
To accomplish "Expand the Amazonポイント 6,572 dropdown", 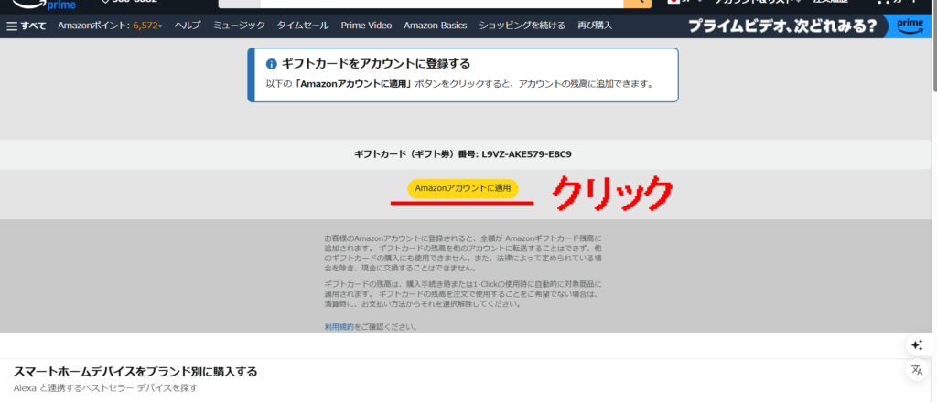I will 110,26.
